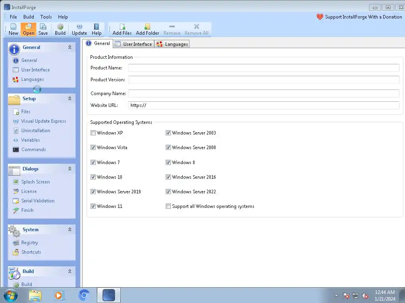
Task: Open Commands in sidebar
Action: point(29,150)
